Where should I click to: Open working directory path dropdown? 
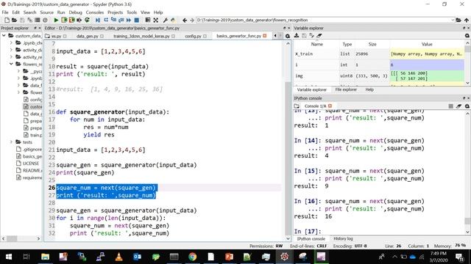[x=453, y=20]
